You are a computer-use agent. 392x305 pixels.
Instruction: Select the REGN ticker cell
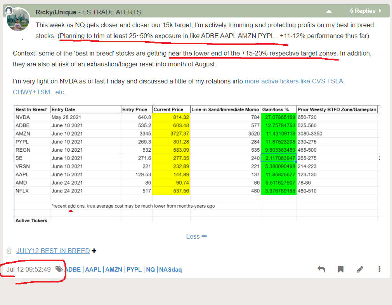(x=32, y=150)
